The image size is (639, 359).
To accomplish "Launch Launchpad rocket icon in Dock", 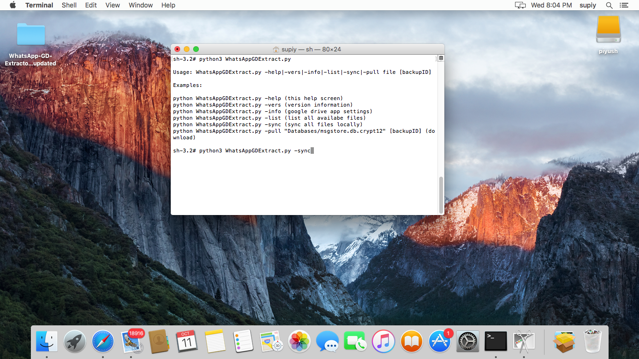I will tap(75, 342).
